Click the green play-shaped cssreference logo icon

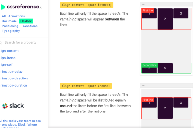[x=2, y=7]
